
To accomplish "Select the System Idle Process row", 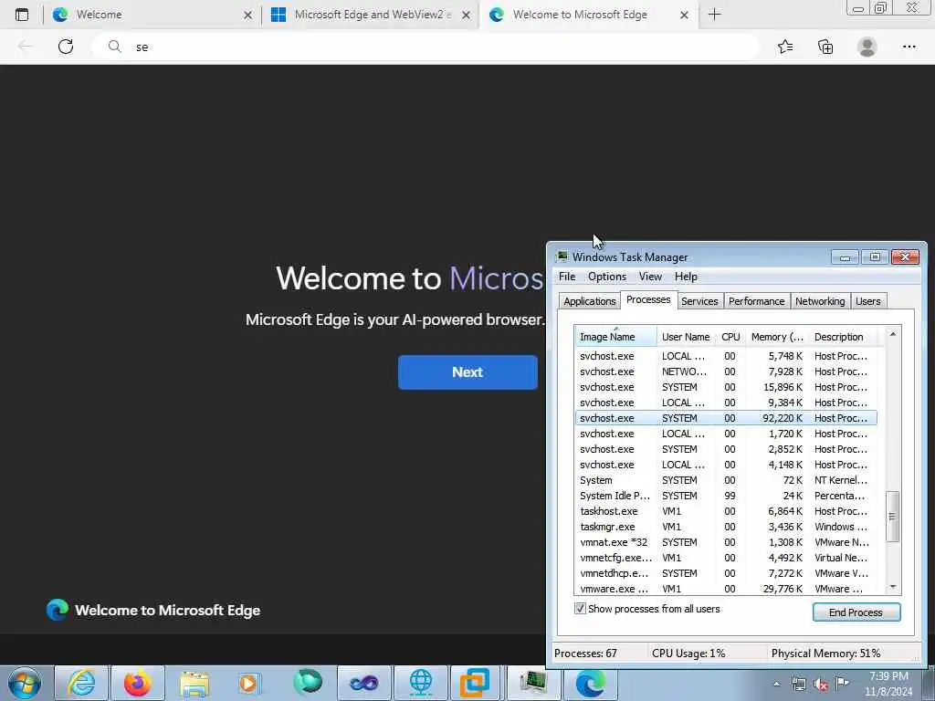I will 726,496.
